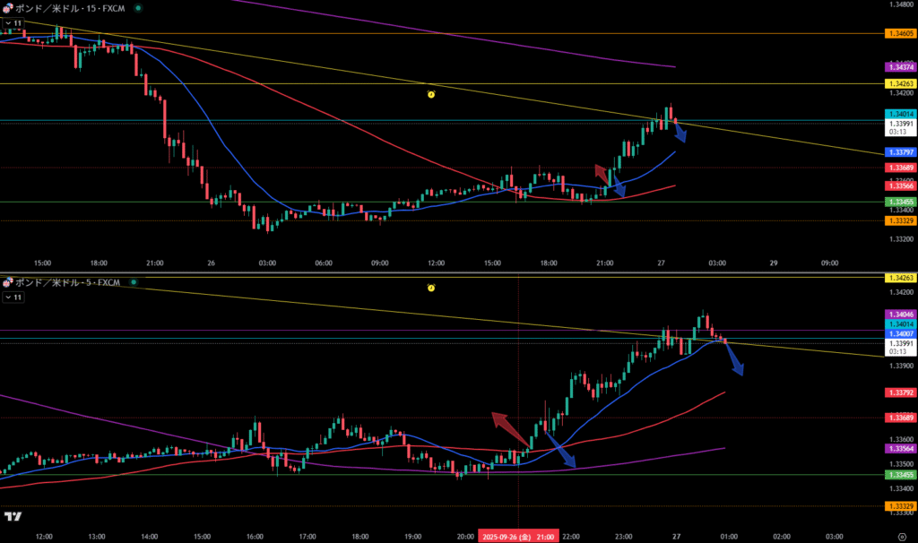
Task: Click the purple 1.34374 price label
Action: pyautogui.click(x=899, y=67)
